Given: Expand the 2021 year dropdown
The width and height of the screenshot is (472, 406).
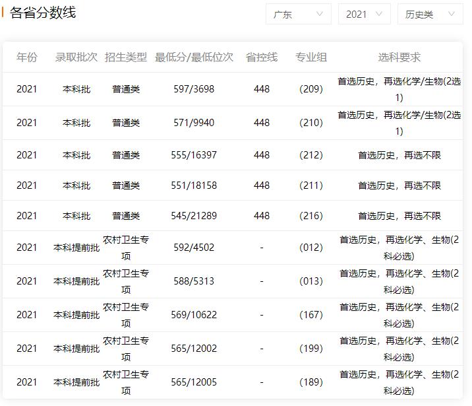Looking at the screenshot, I should [364, 14].
